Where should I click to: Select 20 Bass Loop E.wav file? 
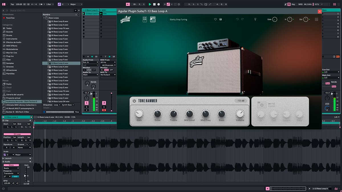pyautogui.click(x=60, y=87)
